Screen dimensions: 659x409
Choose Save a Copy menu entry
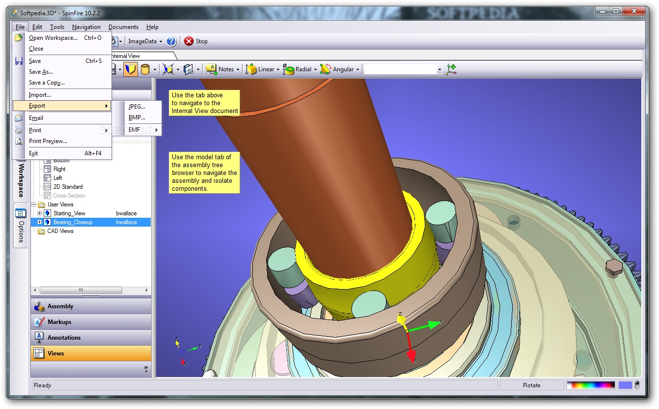tap(62, 83)
